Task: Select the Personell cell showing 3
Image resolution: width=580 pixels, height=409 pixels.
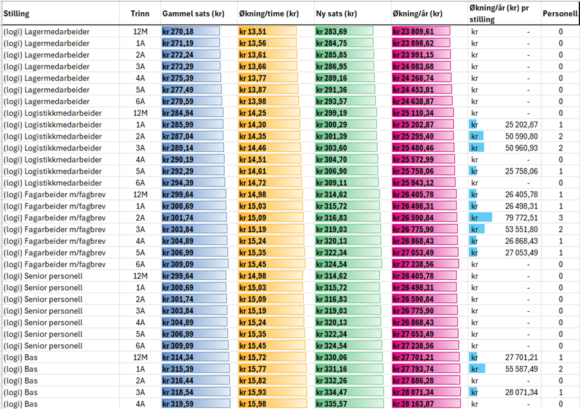Action: click(560, 218)
